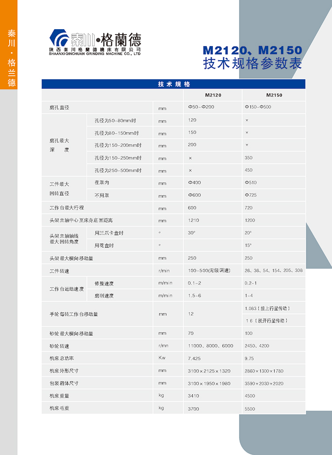
Task: Click the 手轮每转工作台移动量 row label
Action: click(73, 314)
